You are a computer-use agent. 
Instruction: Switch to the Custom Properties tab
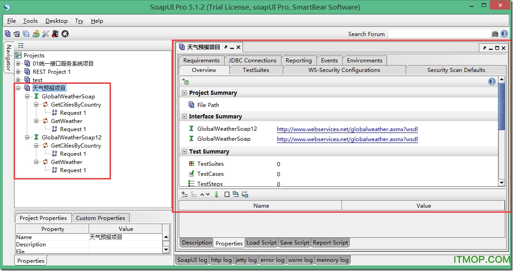[x=101, y=218]
